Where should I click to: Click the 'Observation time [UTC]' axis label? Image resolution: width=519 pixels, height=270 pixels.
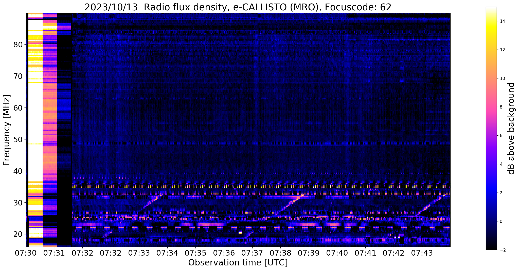pos(238,262)
